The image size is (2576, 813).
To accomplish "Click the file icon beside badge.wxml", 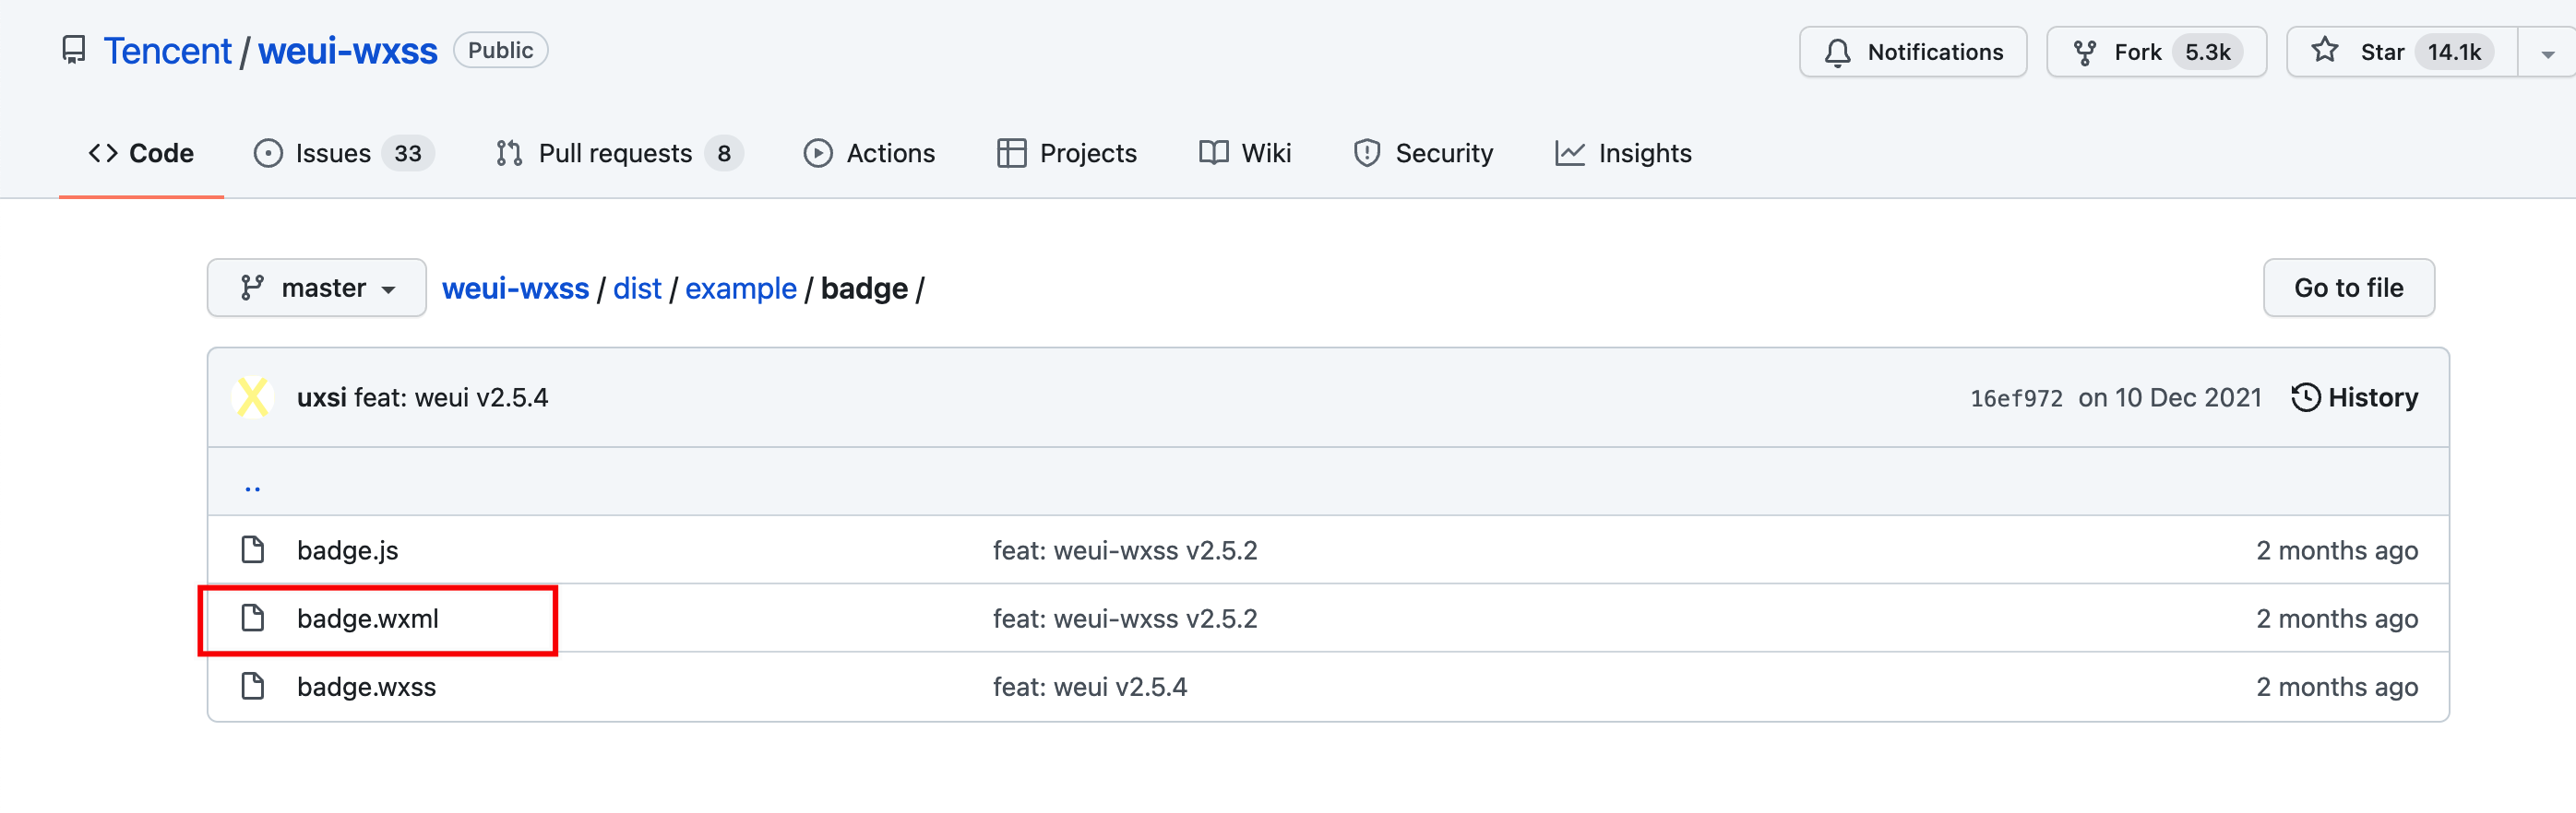I will pos(253,619).
